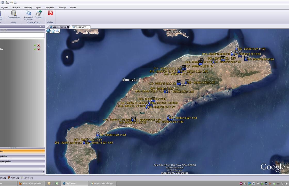Select bus marker for vehicle 080
Viewport: 289px width, 186px height.
click(187, 82)
